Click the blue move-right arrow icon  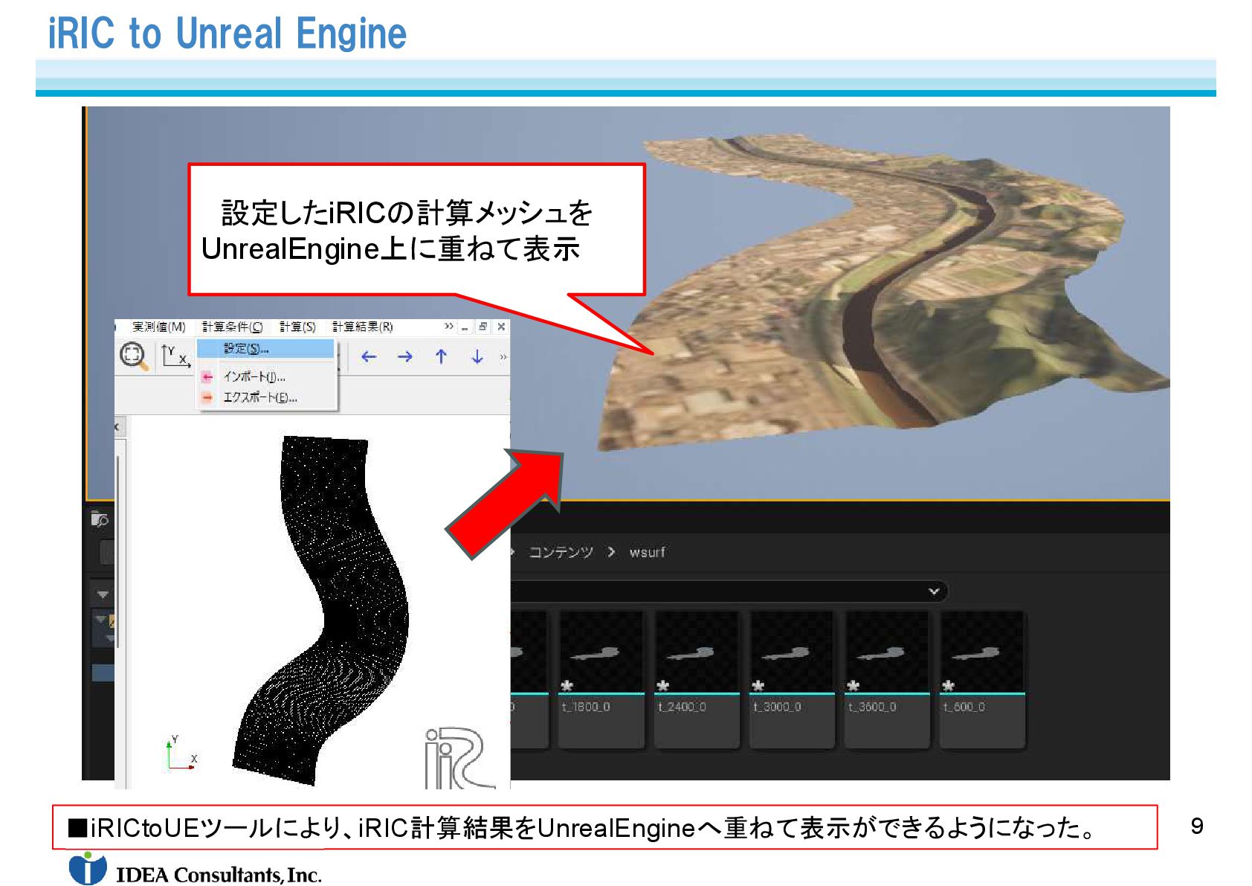[x=404, y=357]
